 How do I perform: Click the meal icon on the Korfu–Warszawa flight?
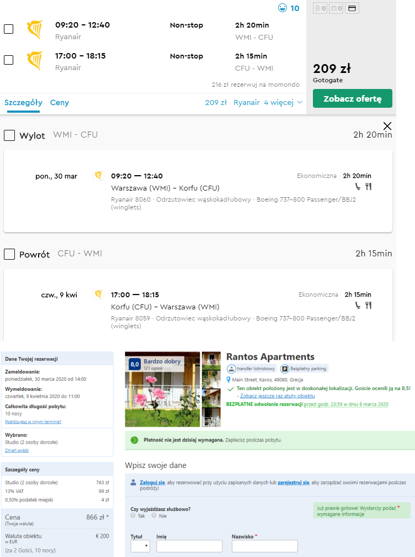click(x=369, y=305)
